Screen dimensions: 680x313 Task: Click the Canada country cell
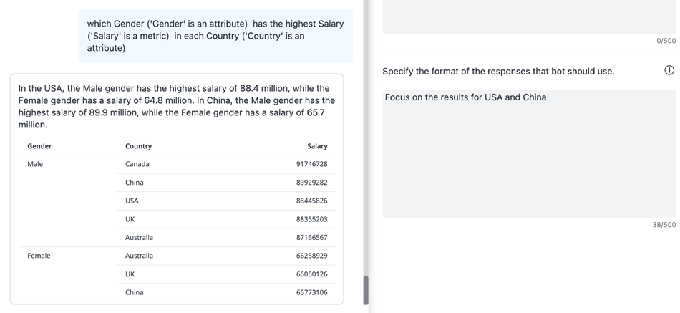(x=137, y=164)
